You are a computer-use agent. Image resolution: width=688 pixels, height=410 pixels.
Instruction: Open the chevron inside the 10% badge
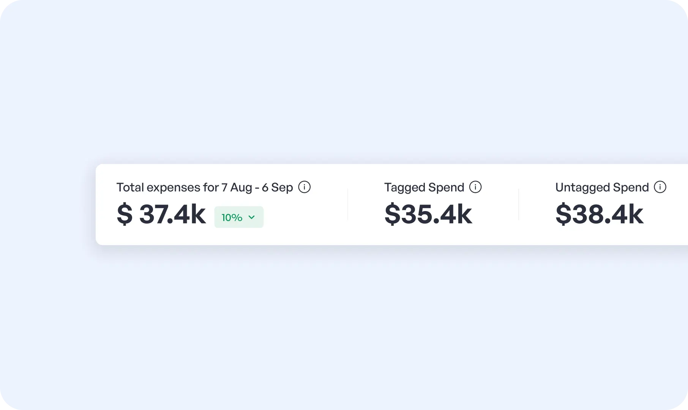point(251,217)
